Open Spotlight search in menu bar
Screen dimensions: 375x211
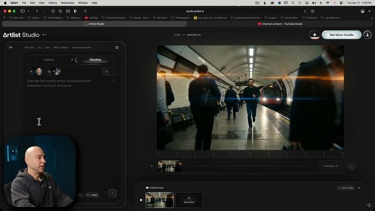[x=293, y=3]
